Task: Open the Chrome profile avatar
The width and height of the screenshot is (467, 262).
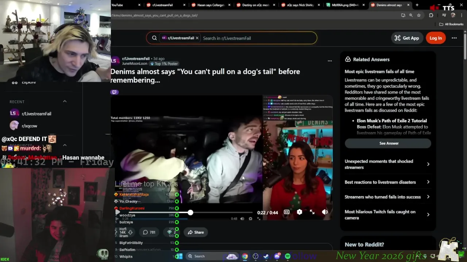Action: coord(453,15)
